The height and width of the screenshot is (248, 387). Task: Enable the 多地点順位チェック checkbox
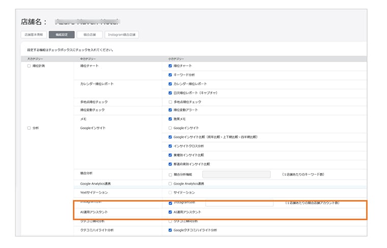[x=170, y=102]
